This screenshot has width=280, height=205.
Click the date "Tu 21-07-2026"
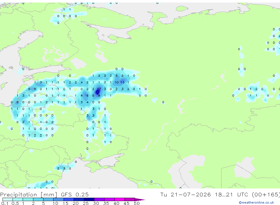click(x=185, y=194)
